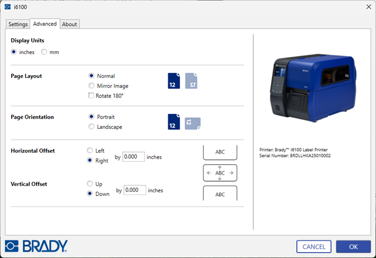
Task: Switch to the Settings tab
Action: coord(18,24)
